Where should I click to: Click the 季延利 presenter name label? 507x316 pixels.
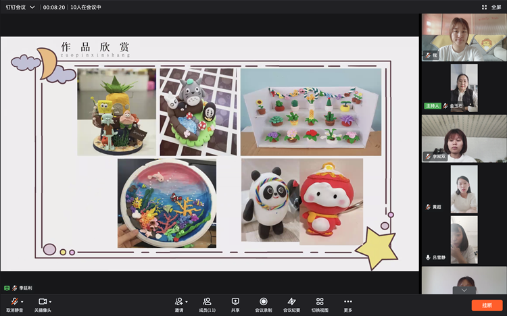(x=26, y=288)
